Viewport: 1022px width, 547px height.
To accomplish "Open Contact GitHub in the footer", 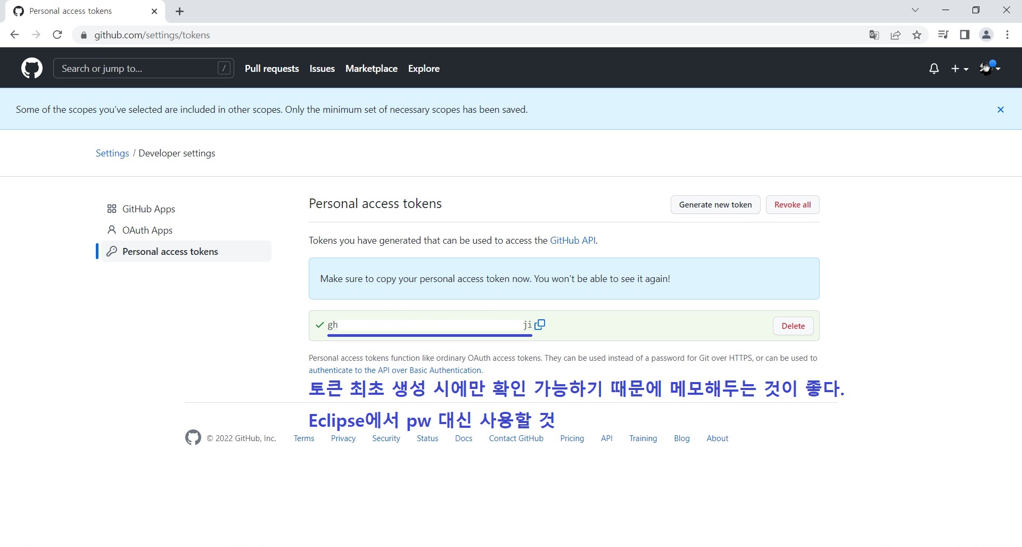I will [x=516, y=438].
